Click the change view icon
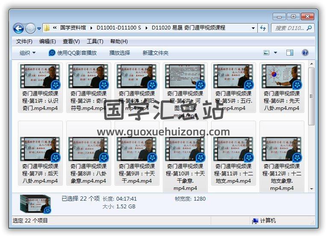 click(x=267, y=53)
